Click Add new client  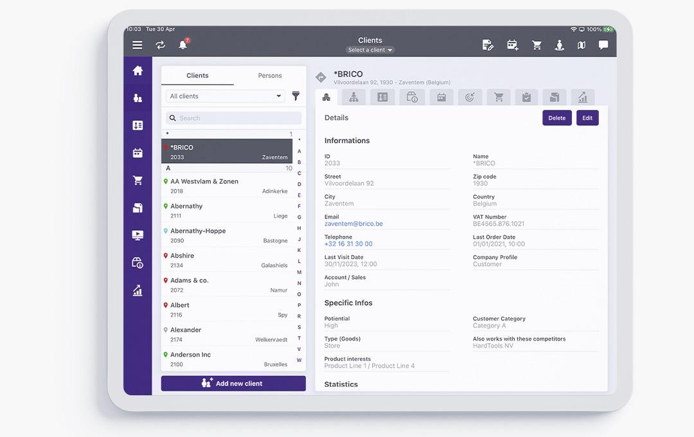[x=233, y=383]
